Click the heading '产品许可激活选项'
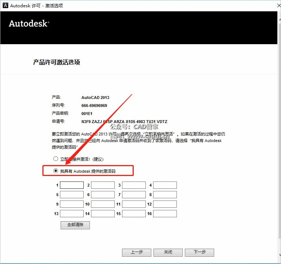This screenshot has width=281, height=264. pos(56,62)
